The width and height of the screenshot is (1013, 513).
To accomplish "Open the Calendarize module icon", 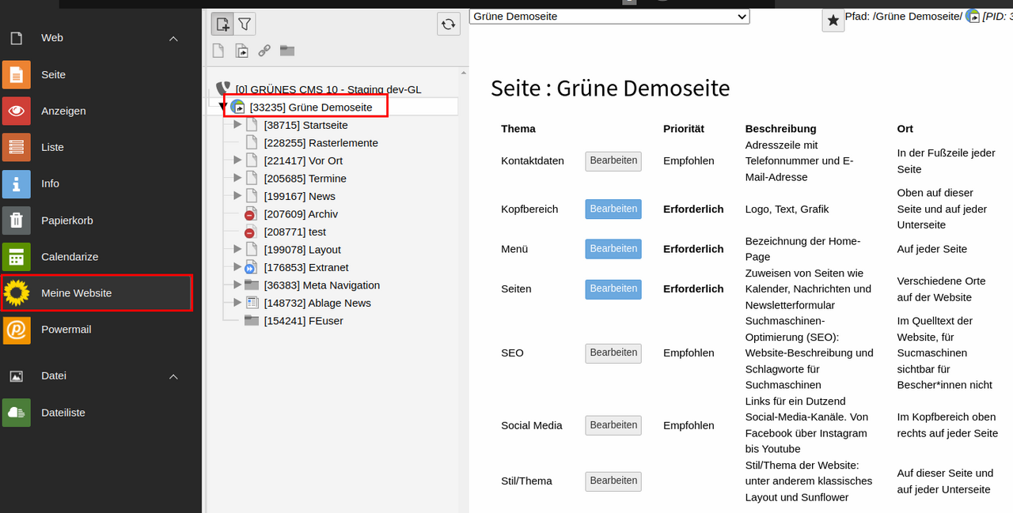I will tap(16, 257).
